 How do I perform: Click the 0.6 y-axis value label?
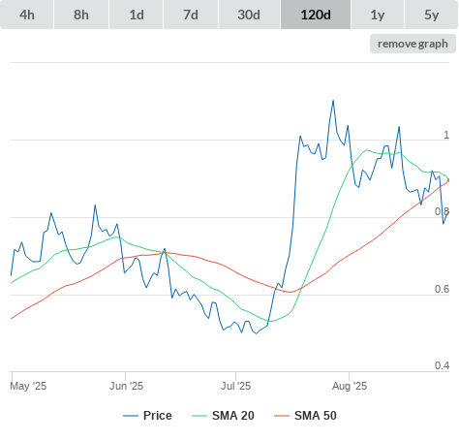(x=442, y=289)
